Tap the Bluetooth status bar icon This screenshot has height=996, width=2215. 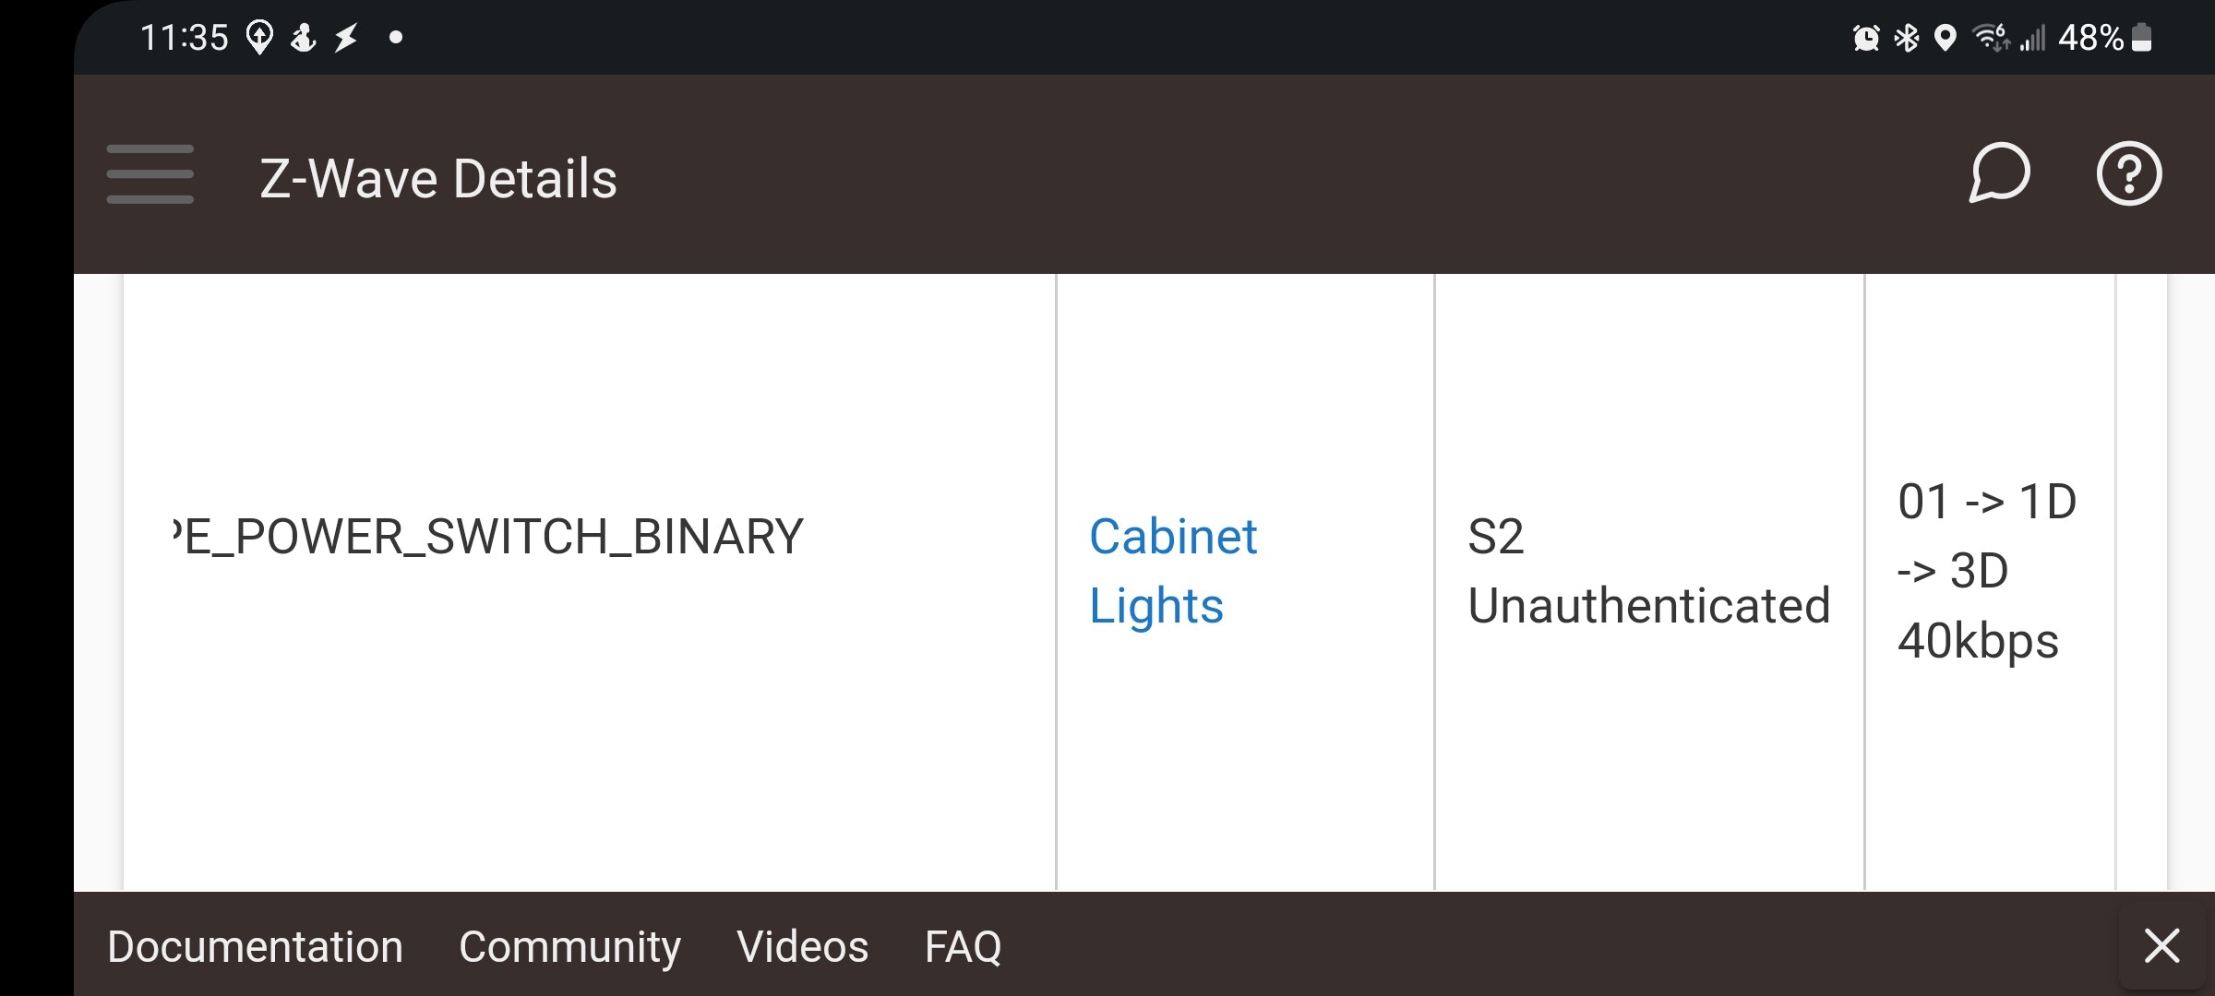pyautogui.click(x=1906, y=38)
